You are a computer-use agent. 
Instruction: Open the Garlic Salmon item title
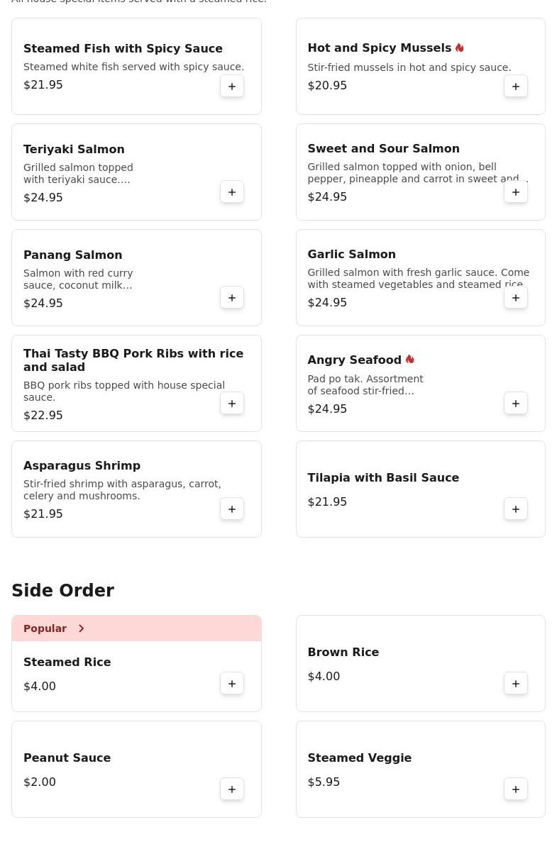tap(351, 254)
